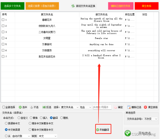
Task: Click the green check icon of 选中
Action: pyautogui.click(x=20, y=107)
